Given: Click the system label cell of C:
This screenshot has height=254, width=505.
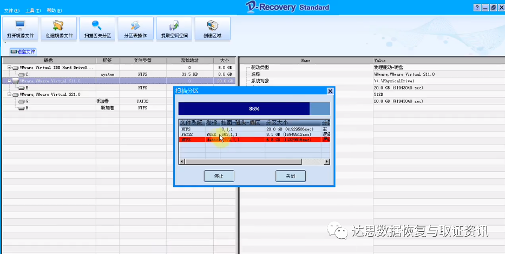Looking at the screenshot, I should coord(108,74).
